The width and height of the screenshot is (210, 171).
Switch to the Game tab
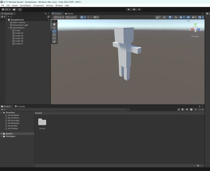pos(69,13)
